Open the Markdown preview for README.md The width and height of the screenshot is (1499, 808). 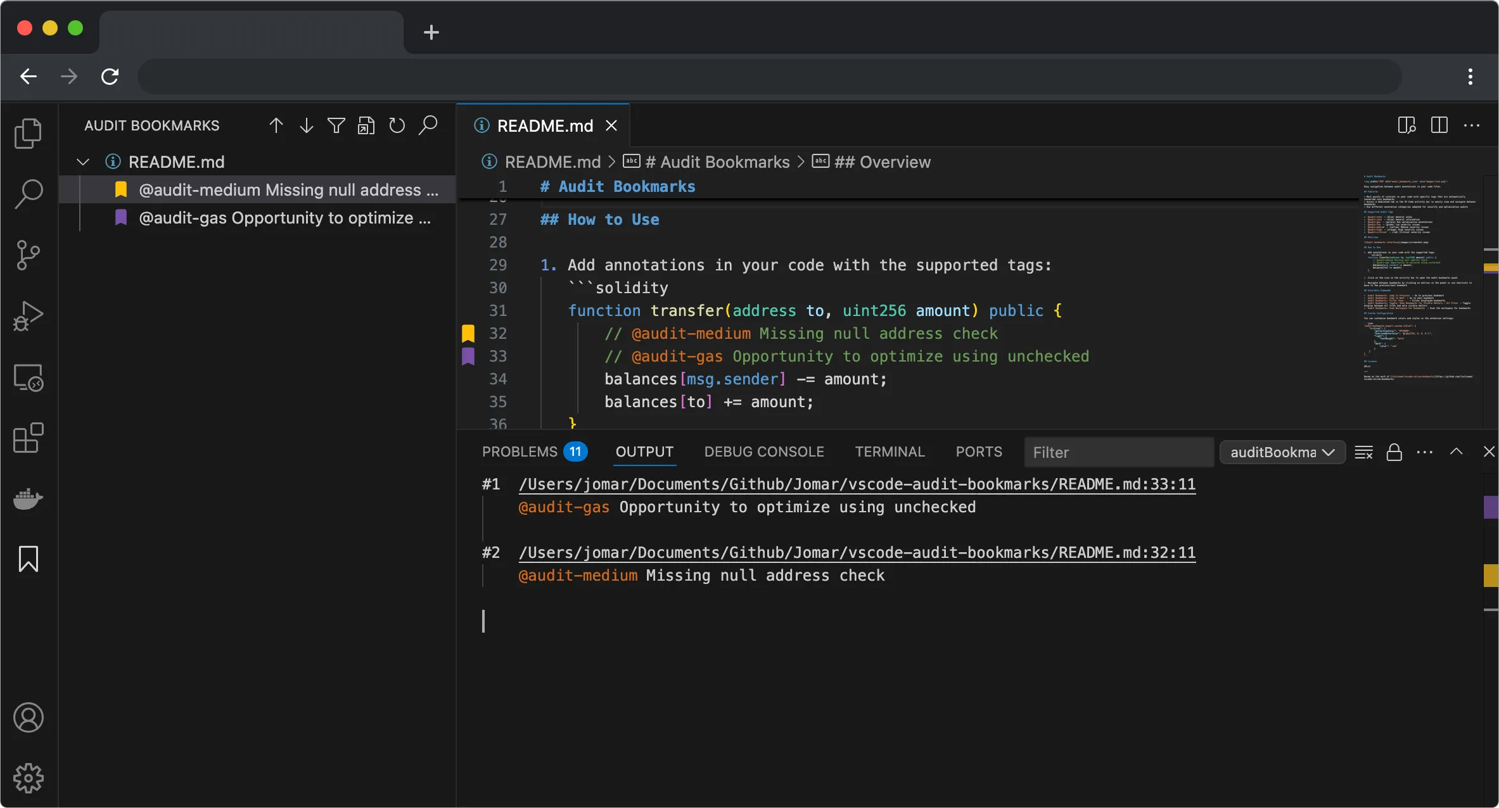[x=1406, y=125]
